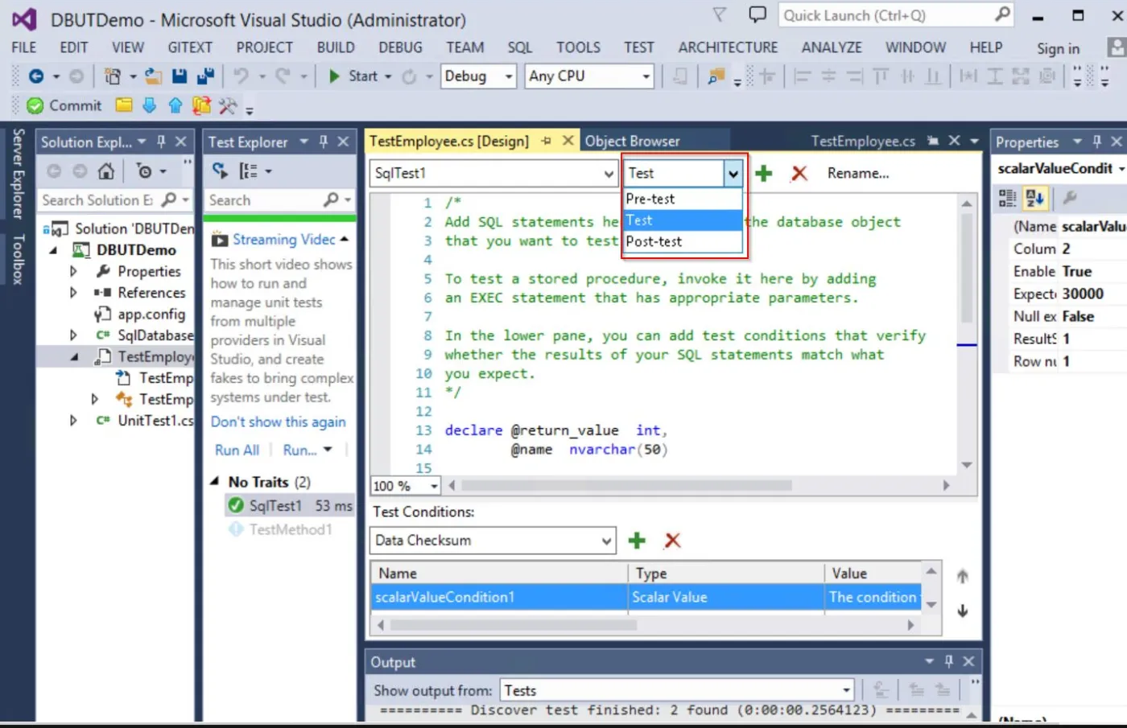Click the Save floppy disk icon
Image resolution: width=1127 pixels, height=728 pixels.
pos(180,76)
